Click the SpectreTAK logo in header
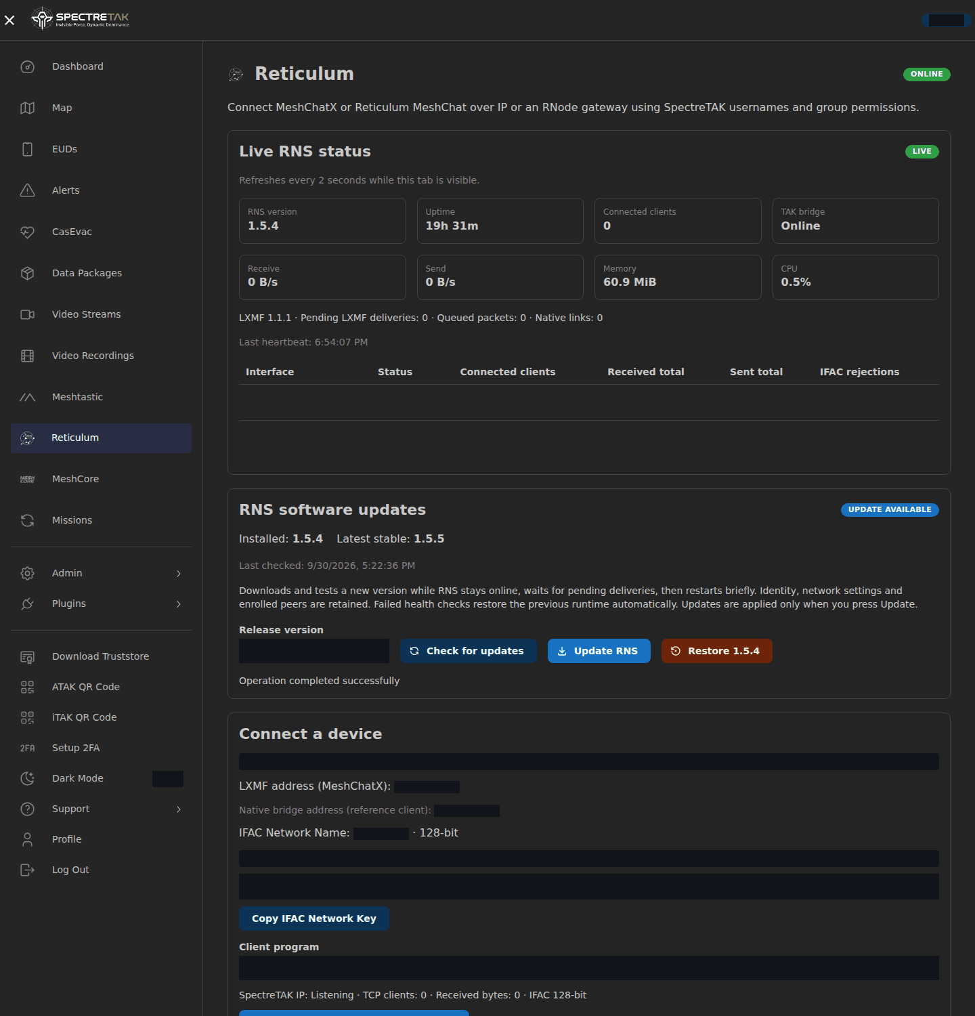The width and height of the screenshot is (975, 1016). click(x=80, y=19)
